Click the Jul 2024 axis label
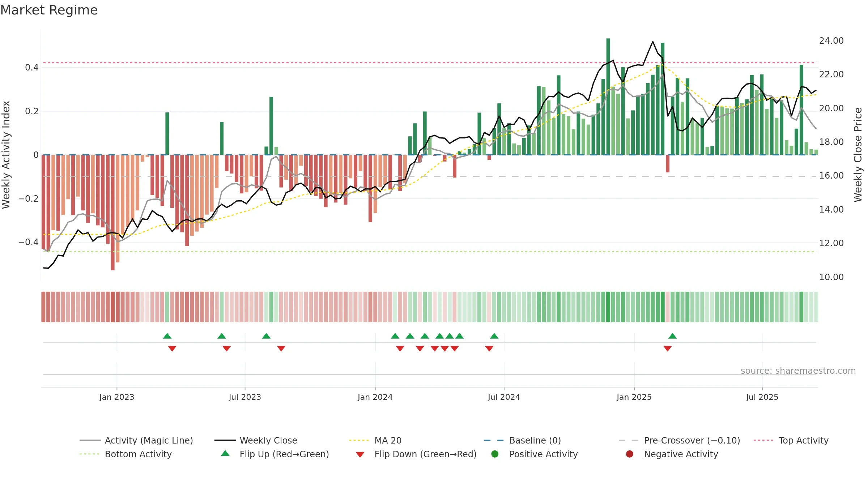This screenshot has height=488, width=868. click(x=504, y=397)
